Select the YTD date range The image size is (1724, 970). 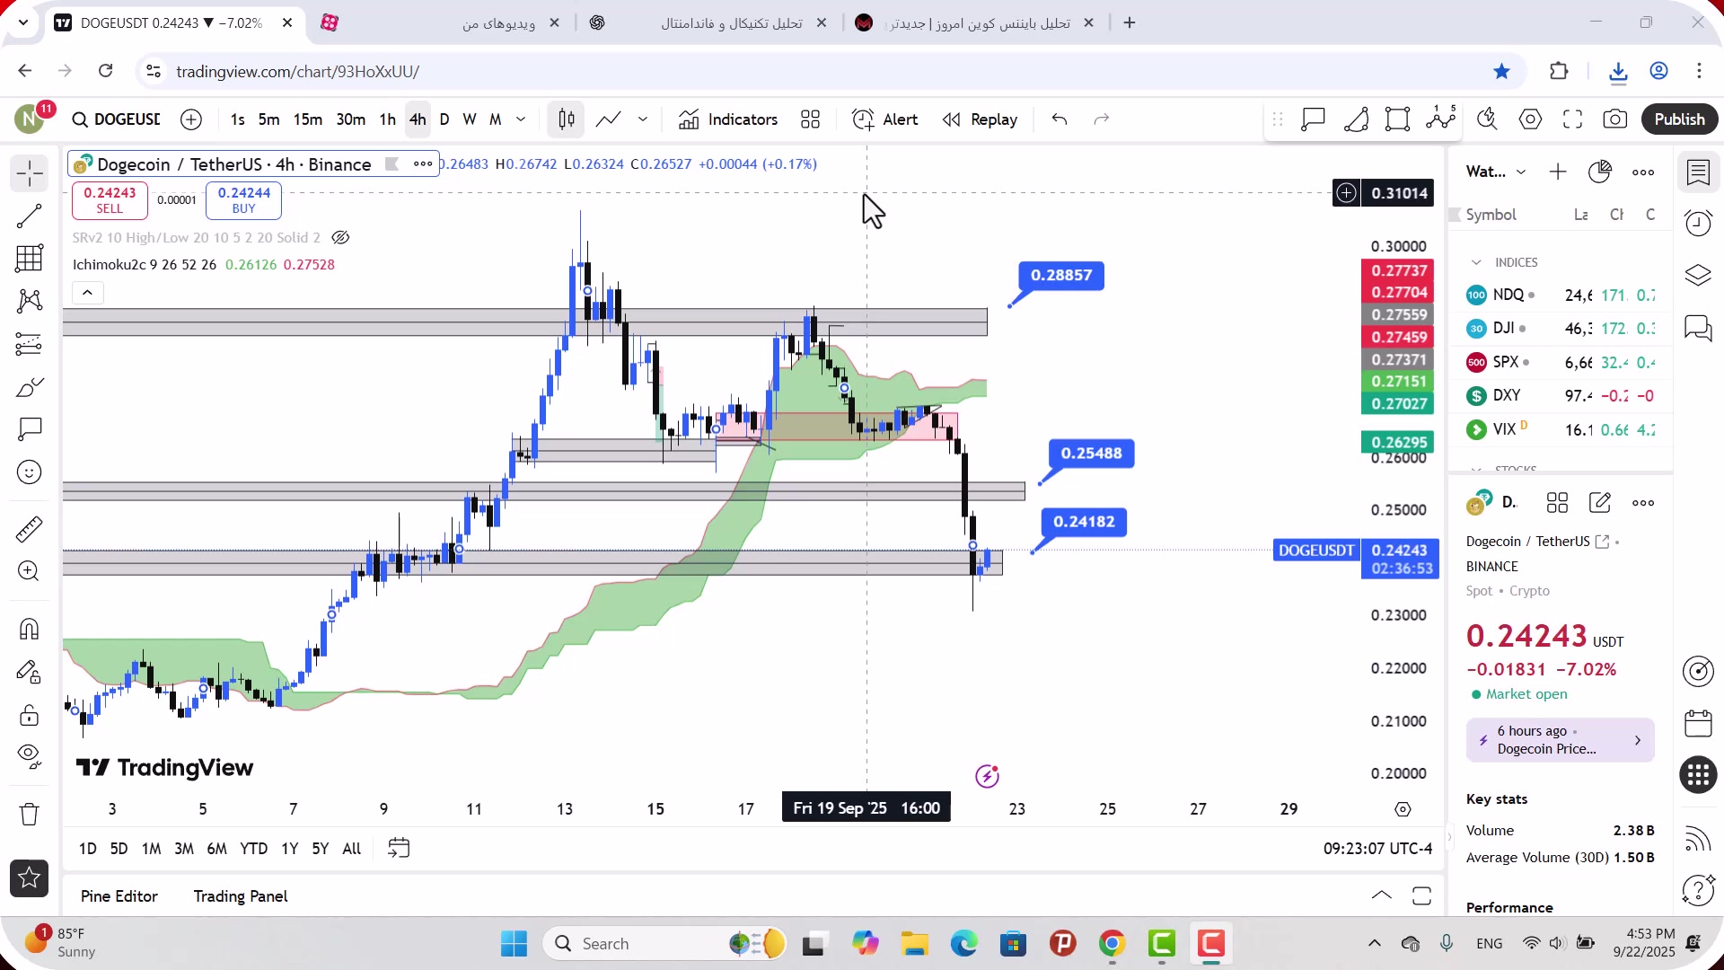[253, 849]
